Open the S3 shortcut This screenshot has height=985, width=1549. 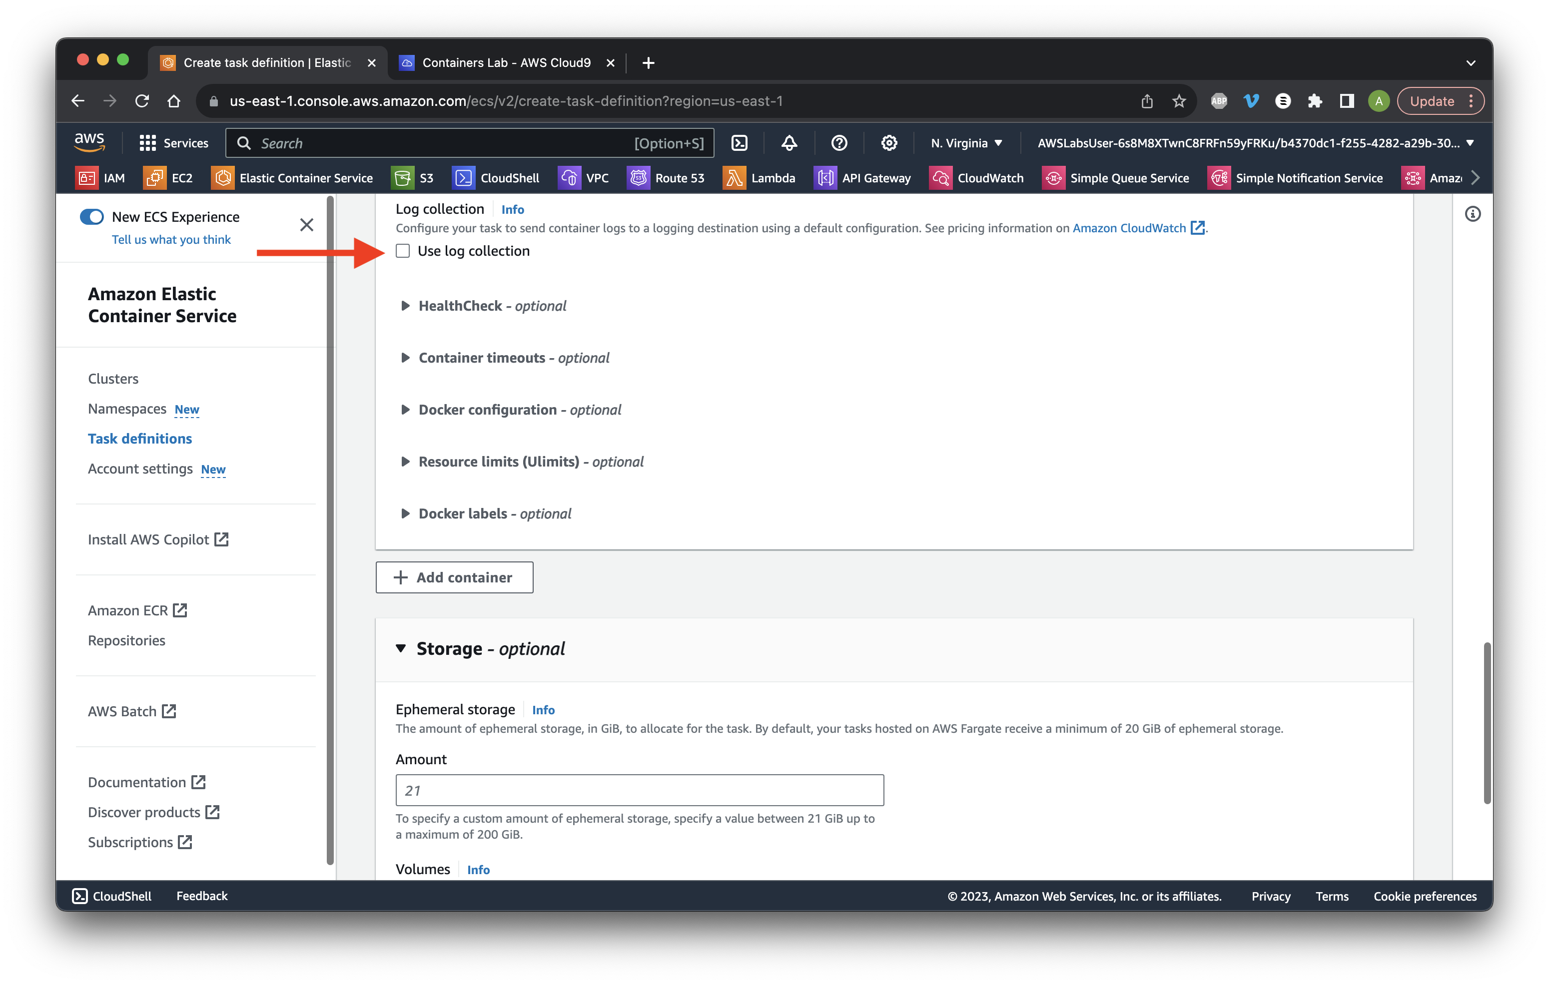[412, 178]
